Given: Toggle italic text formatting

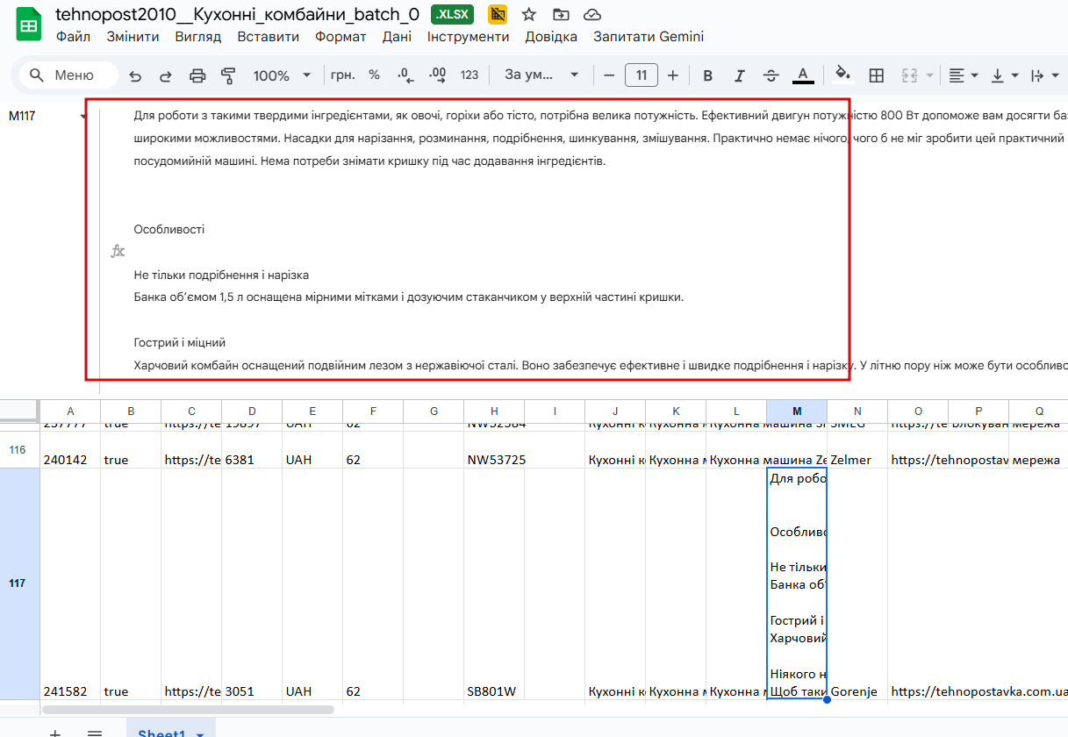Looking at the screenshot, I should (740, 75).
